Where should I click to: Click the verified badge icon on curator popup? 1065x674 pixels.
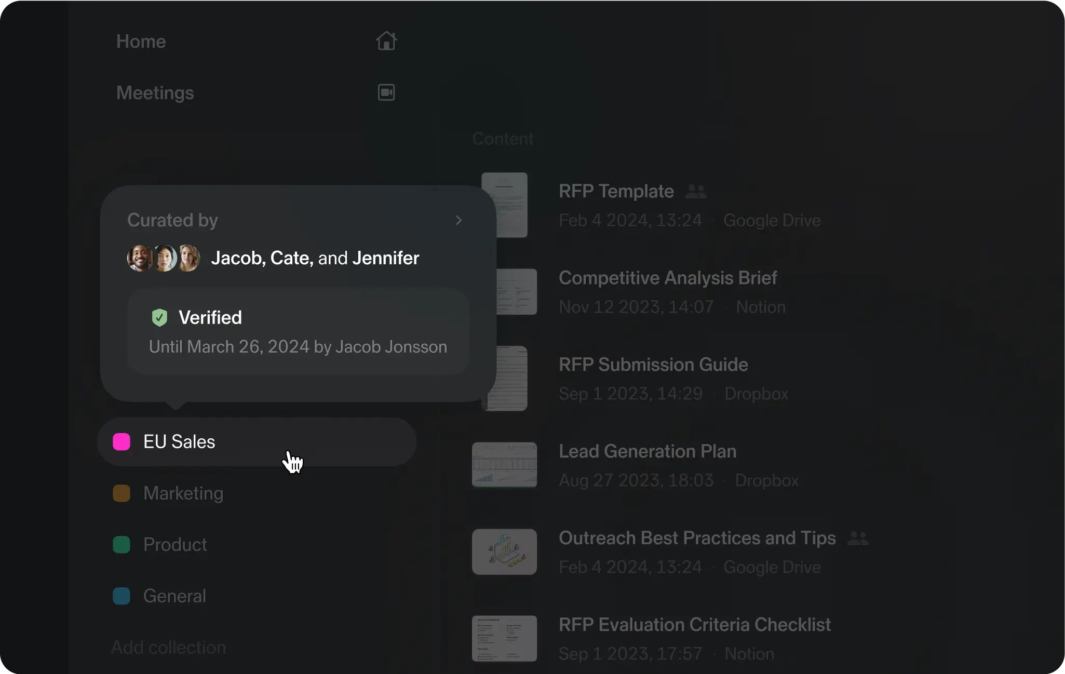click(158, 317)
